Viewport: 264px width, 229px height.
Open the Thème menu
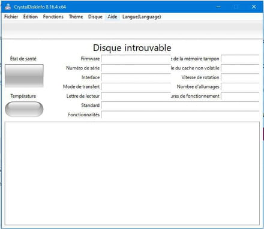pos(76,17)
